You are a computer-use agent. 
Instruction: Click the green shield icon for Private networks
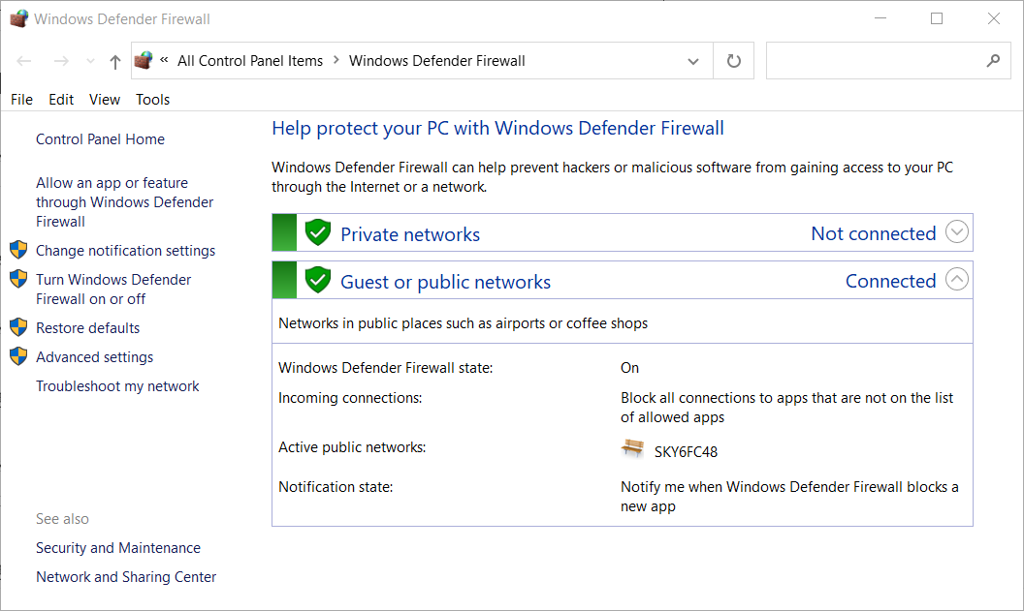318,232
